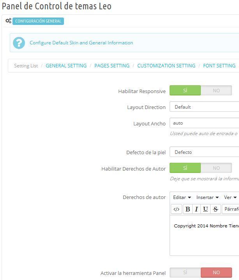The width and height of the screenshot is (239, 280).
Task: Go to PAGES SETTING section
Action: coord(112,66)
